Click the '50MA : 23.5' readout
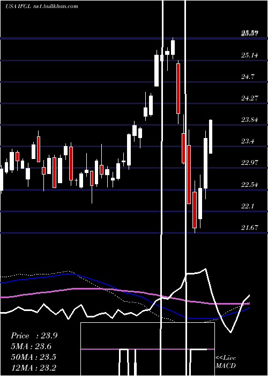Image resolution: width=268 pixels, height=376 pixels. pyautogui.click(x=33, y=357)
